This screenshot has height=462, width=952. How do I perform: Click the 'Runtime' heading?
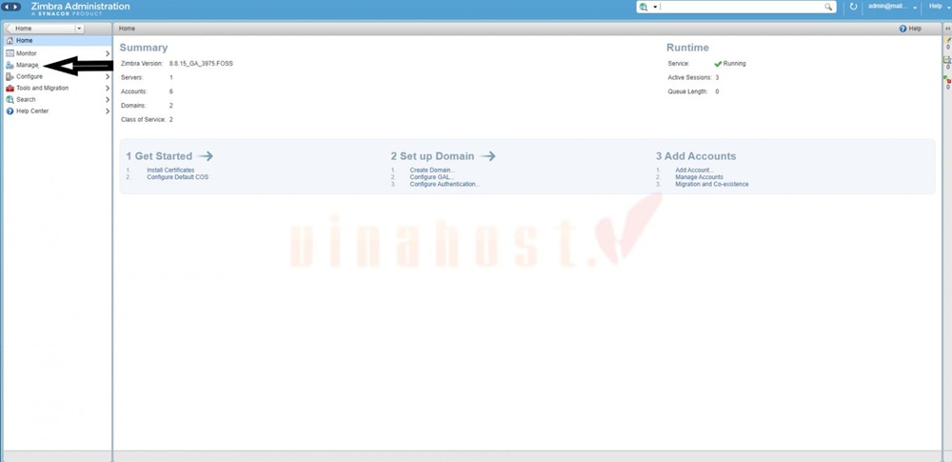pyautogui.click(x=687, y=48)
